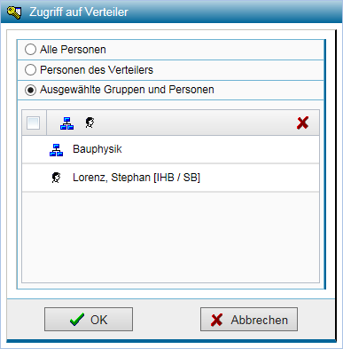Remove selected entries with the red X toolbar icon
Viewport: 343px width, 349px height.
coord(302,123)
